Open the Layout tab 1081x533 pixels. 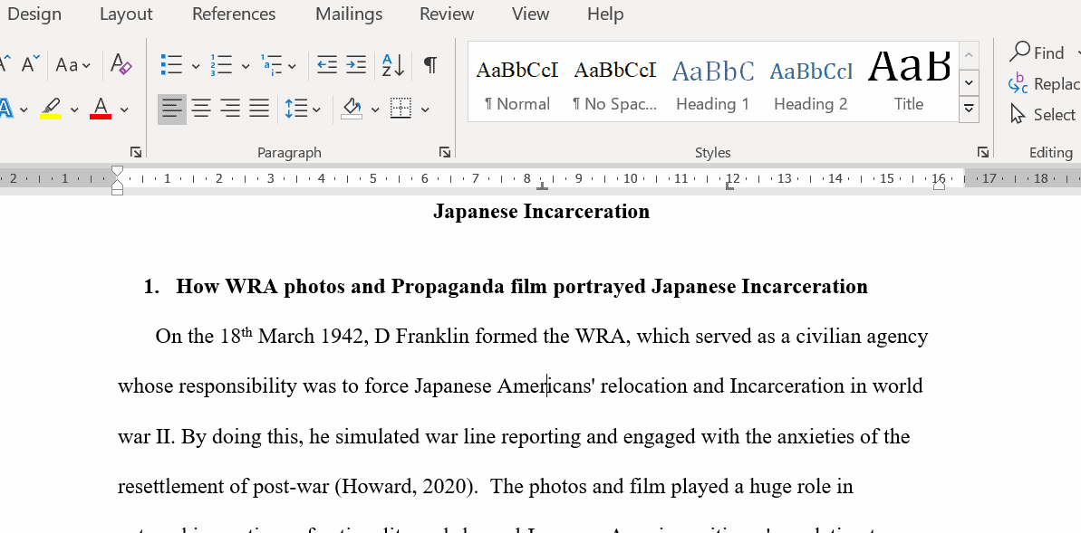pos(126,14)
